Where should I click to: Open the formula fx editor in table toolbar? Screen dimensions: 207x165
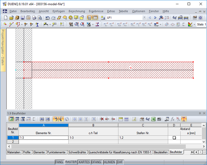[x=172, y=119]
